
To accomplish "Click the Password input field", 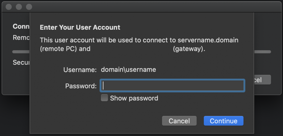I will click(172, 86).
